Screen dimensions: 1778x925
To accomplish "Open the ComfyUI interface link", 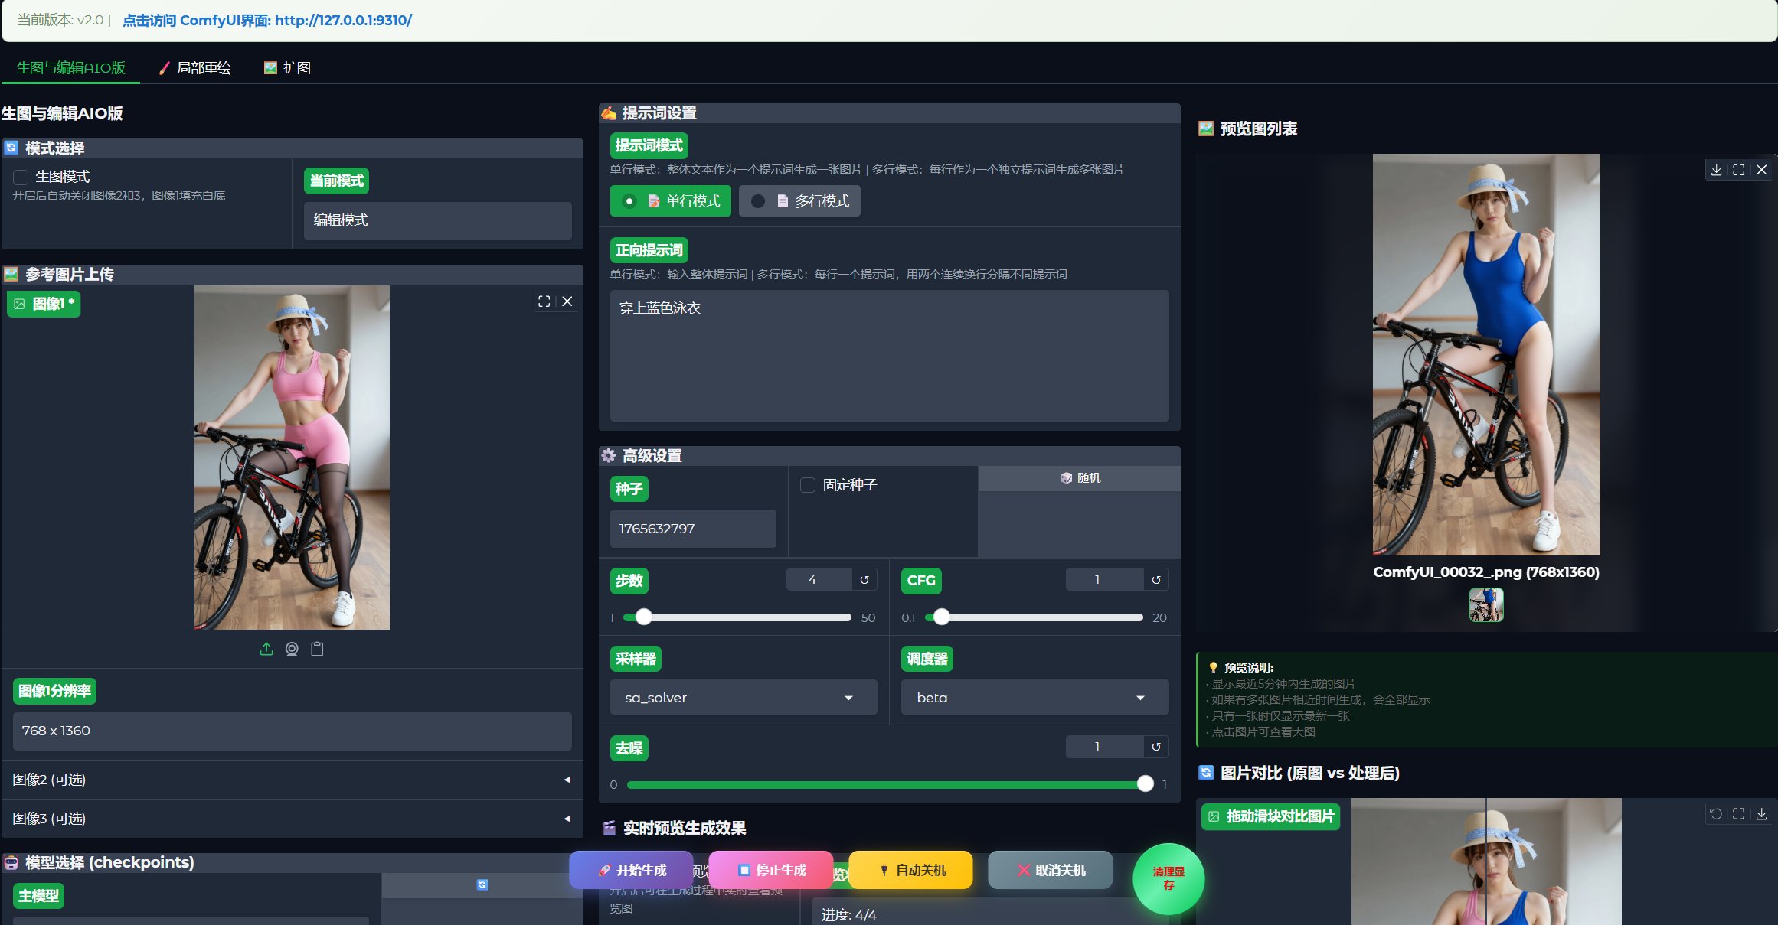I will (267, 21).
